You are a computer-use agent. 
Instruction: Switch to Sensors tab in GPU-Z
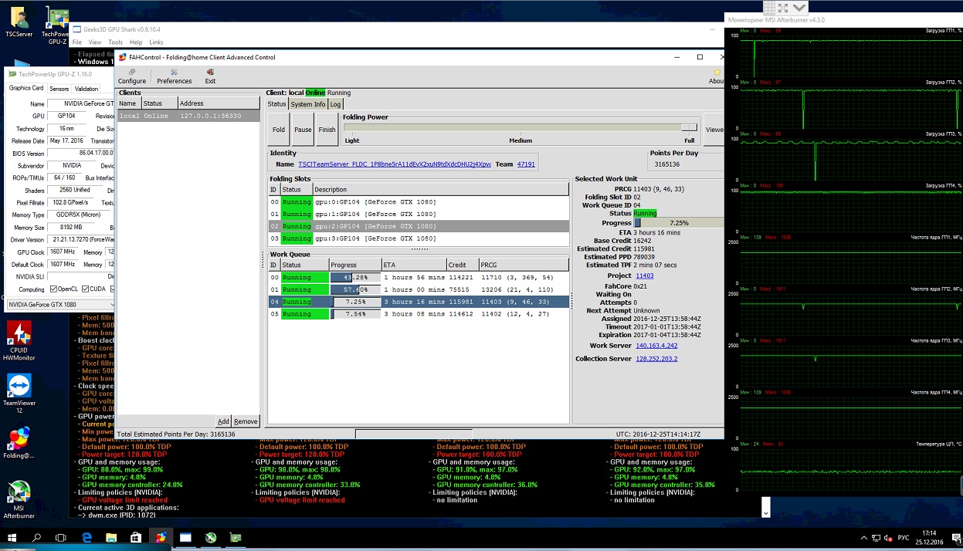coord(59,89)
